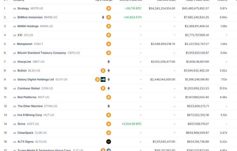The width and height of the screenshot is (237, 151).
Task: Select the Bitcoin icon in Strive row
Action: pyautogui.click(x=109, y=124)
